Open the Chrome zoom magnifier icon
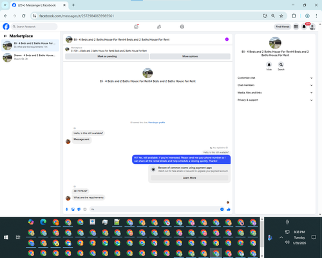The height and width of the screenshot is (258, 322). pyautogui.click(x=273, y=15)
